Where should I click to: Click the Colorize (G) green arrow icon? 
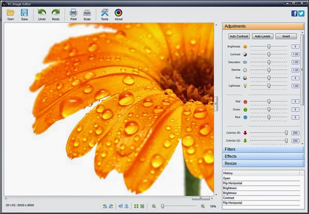click(245, 141)
